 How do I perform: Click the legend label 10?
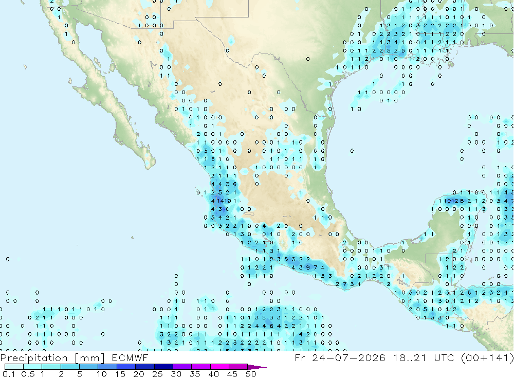coord(102,374)
